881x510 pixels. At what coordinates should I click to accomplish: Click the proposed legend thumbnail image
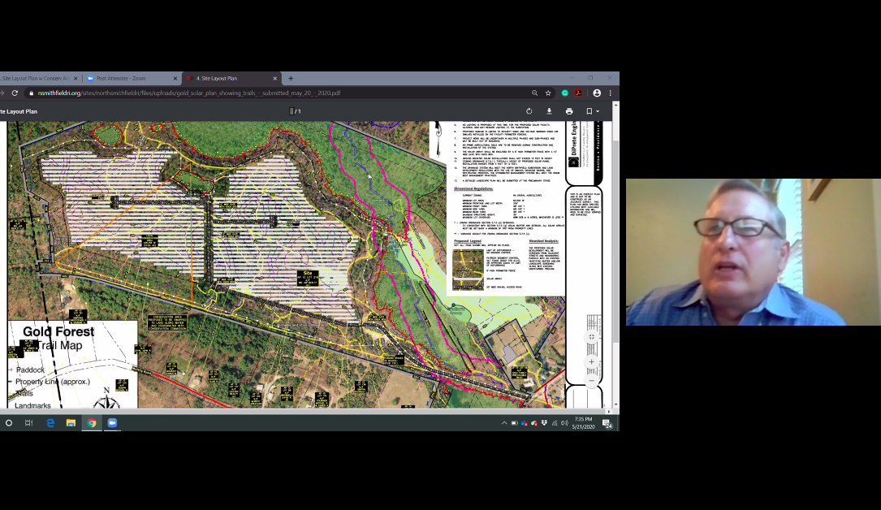tap(468, 270)
